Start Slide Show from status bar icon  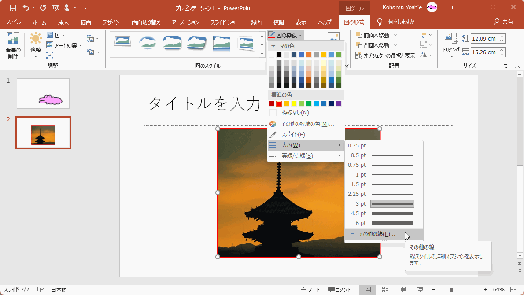pos(420,290)
